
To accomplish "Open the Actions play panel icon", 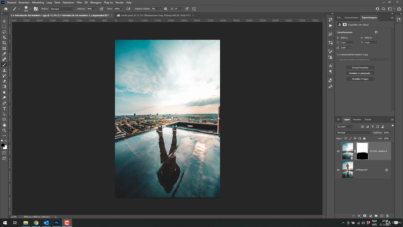I will point(331,26).
